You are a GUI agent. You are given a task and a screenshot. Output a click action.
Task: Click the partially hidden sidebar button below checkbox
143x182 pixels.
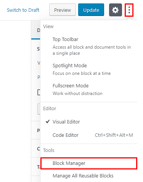pos(39,109)
